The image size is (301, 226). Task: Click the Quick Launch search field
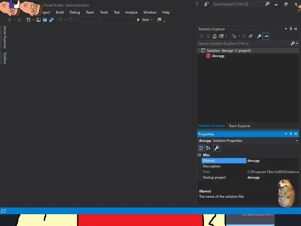coord(238,4)
